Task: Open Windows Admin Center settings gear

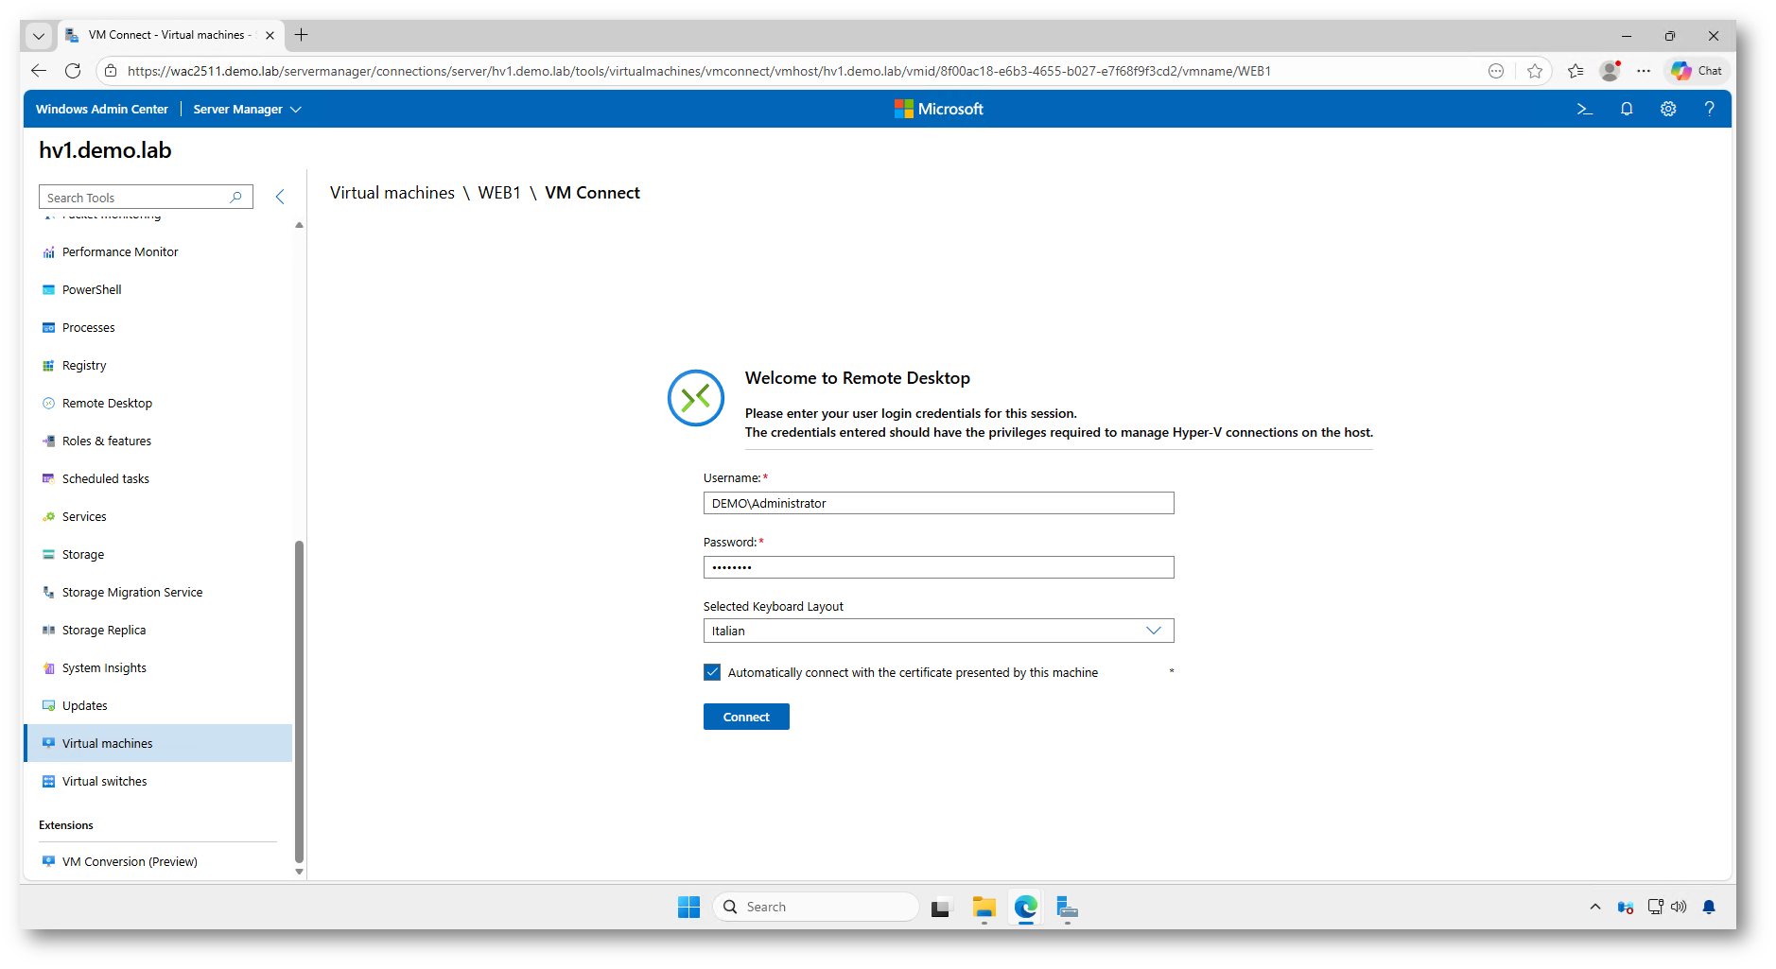Action: click(1668, 110)
